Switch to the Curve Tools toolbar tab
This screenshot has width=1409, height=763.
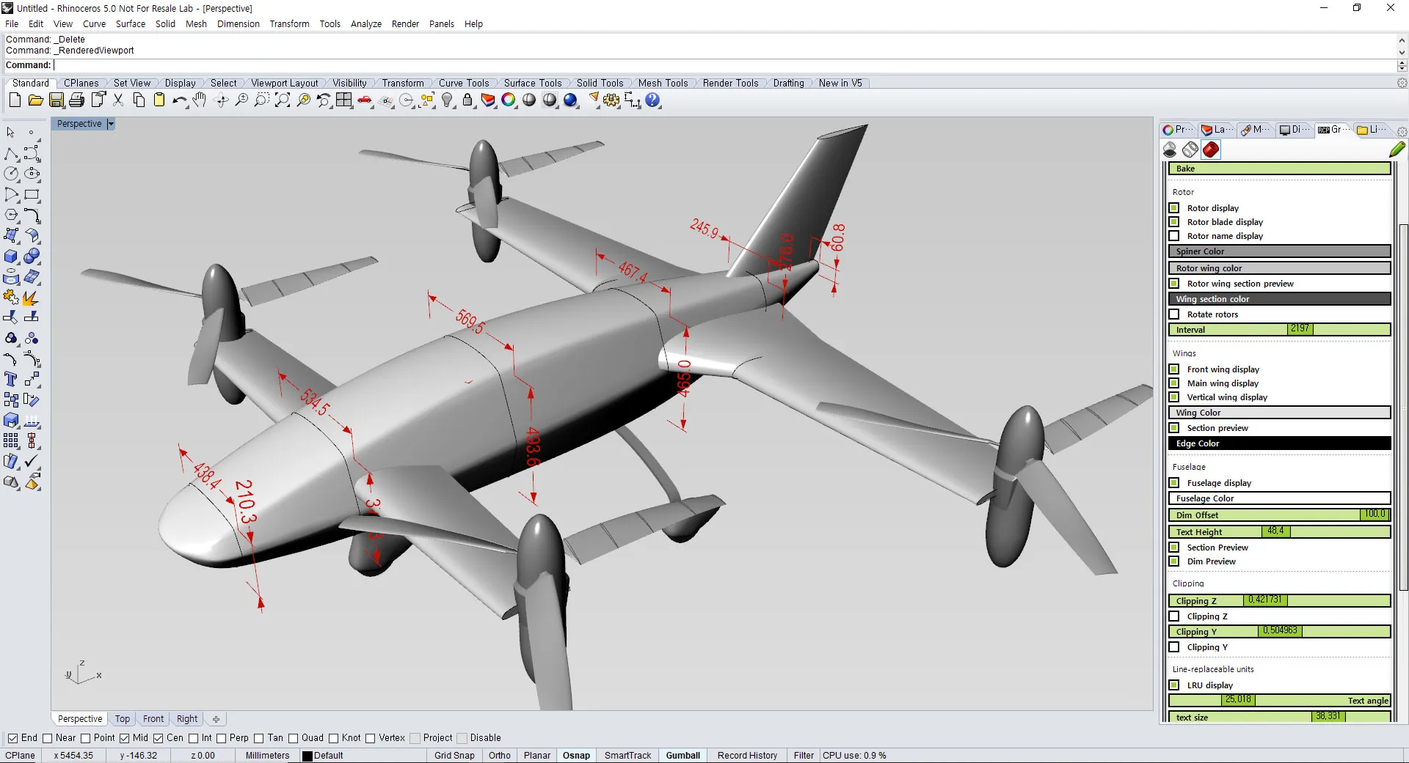coord(463,83)
